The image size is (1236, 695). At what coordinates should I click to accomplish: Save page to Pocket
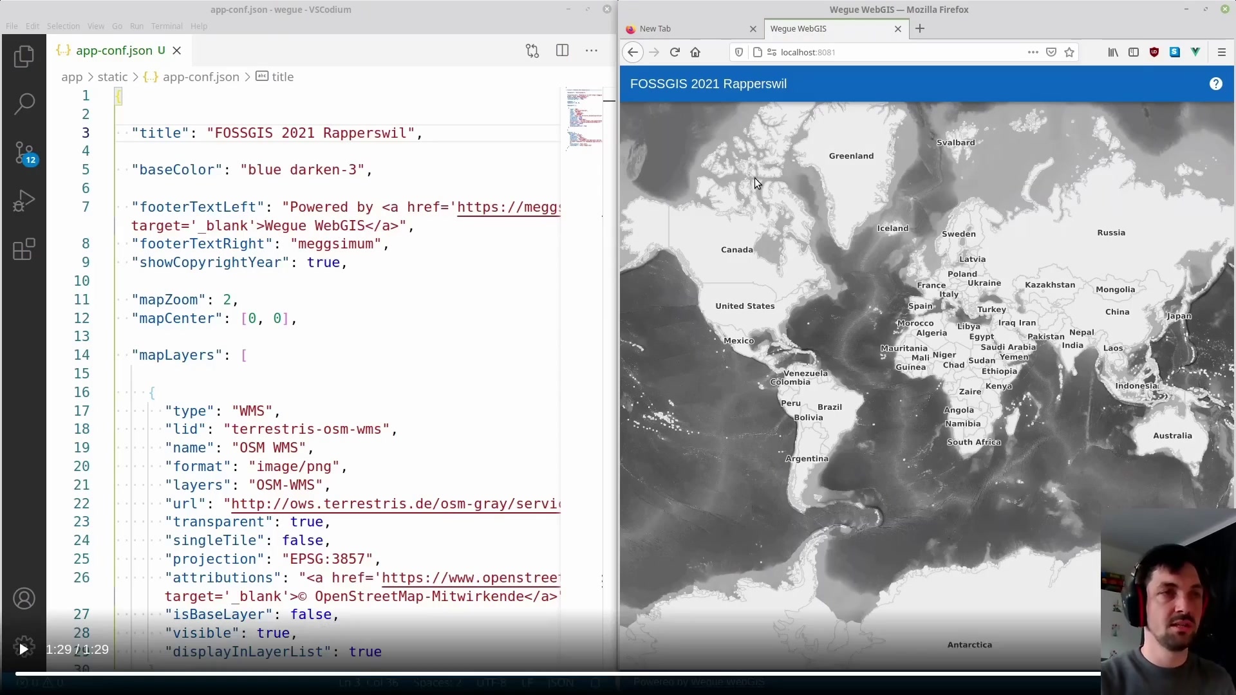1051,52
